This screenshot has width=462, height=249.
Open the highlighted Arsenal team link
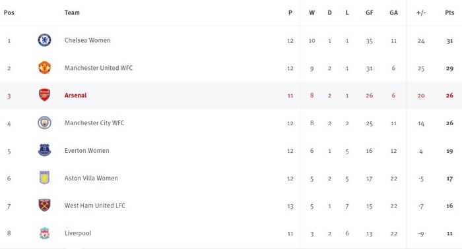75,96
